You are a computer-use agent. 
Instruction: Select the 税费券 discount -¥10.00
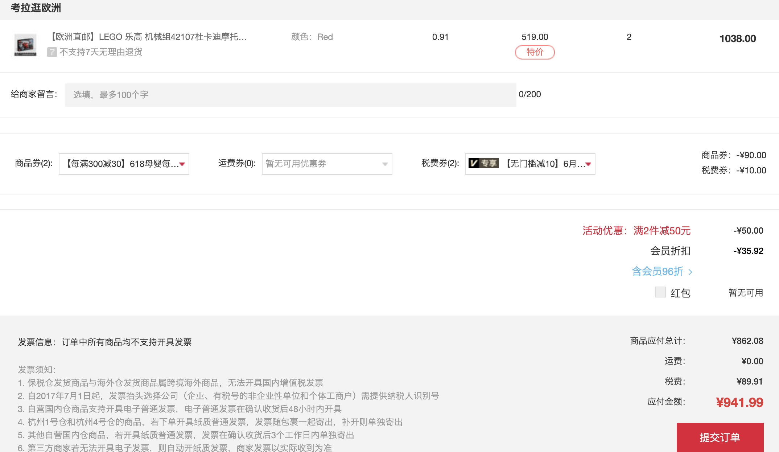point(751,170)
